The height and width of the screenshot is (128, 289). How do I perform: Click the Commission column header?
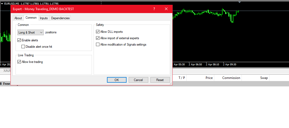pos(231,78)
